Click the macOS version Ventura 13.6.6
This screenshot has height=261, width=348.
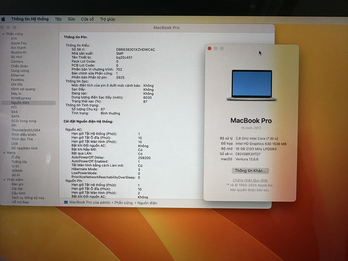[x=247, y=159]
